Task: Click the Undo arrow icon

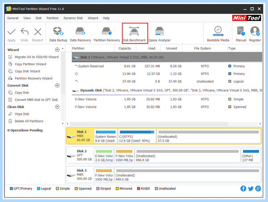Action: [25, 32]
